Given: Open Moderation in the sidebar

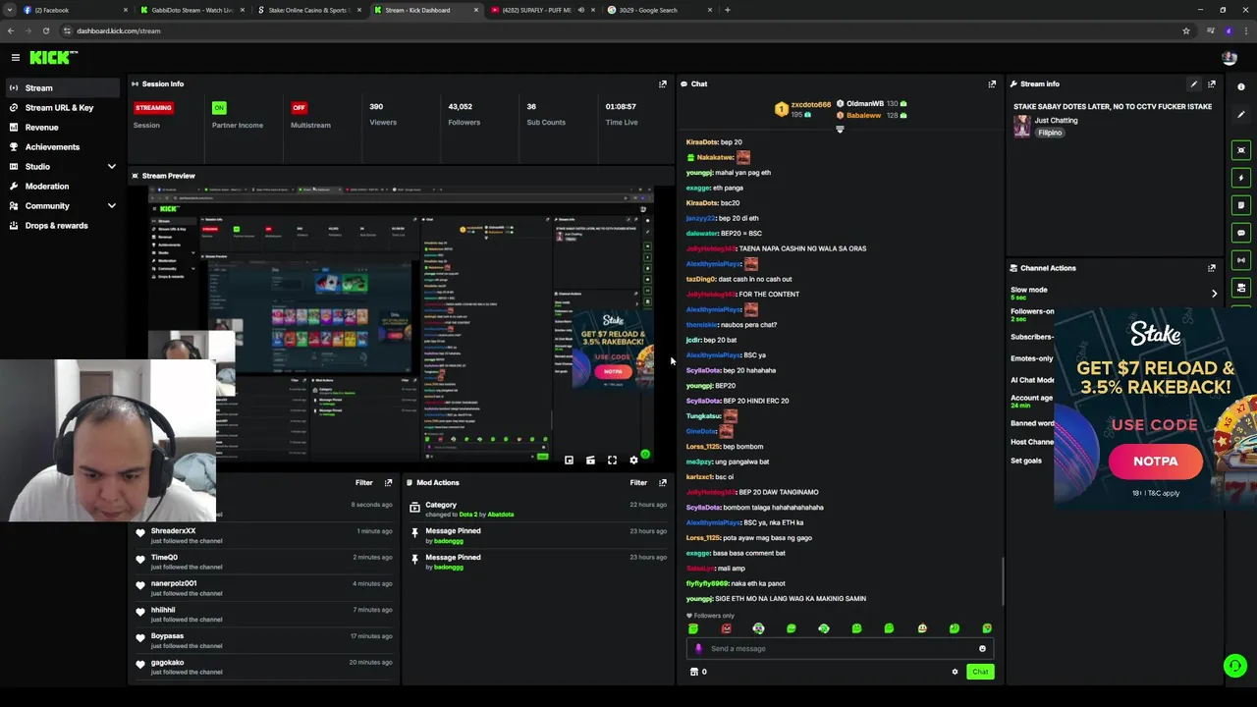Looking at the screenshot, I should pos(63,187).
